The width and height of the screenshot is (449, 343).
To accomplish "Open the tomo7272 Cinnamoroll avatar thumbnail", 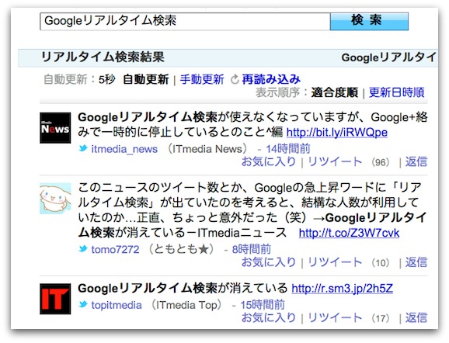I will pyautogui.click(x=55, y=199).
